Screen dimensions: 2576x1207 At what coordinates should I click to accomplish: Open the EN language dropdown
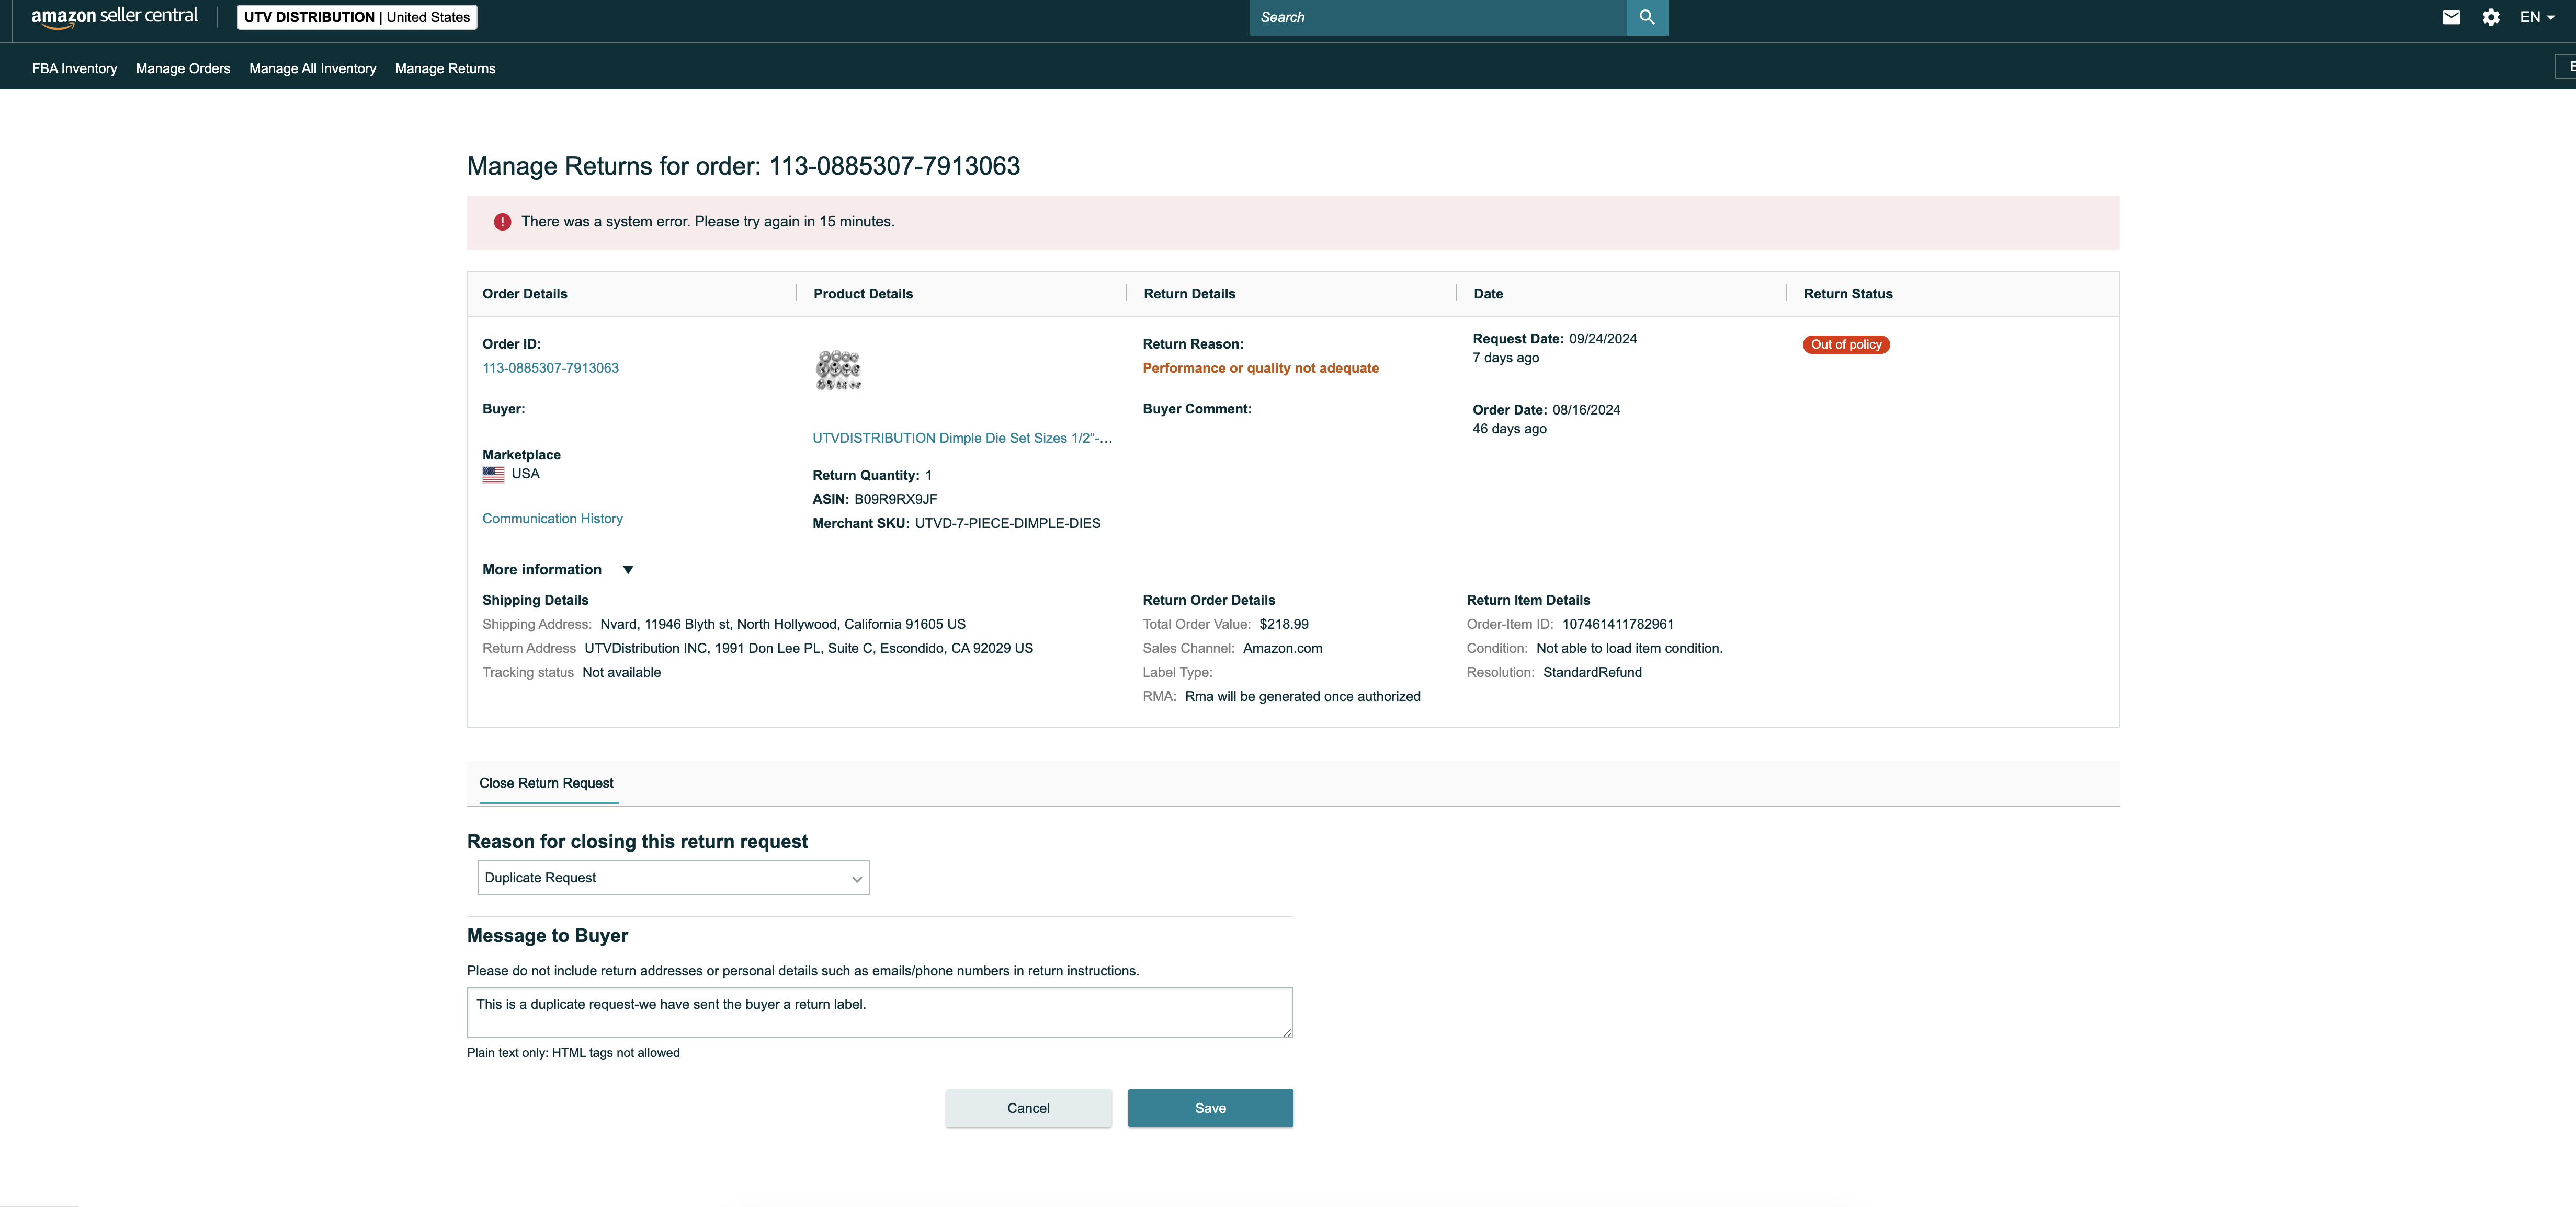(2537, 17)
